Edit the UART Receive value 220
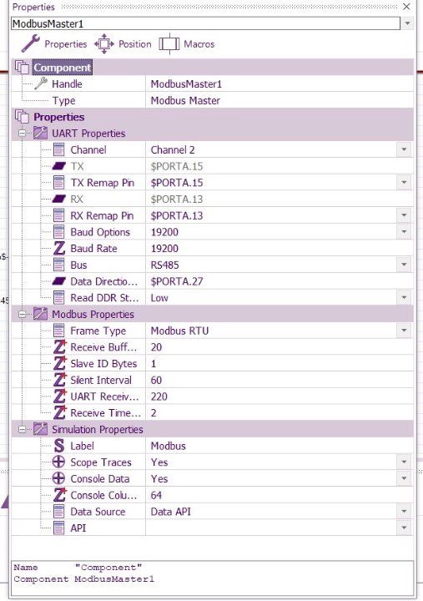This screenshot has width=423, height=601. click(x=279, y=396)
